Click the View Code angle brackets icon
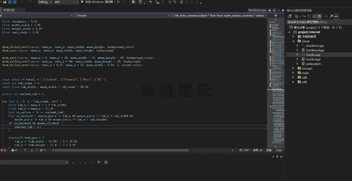This screenshot has height=181, width=352. 326,16
